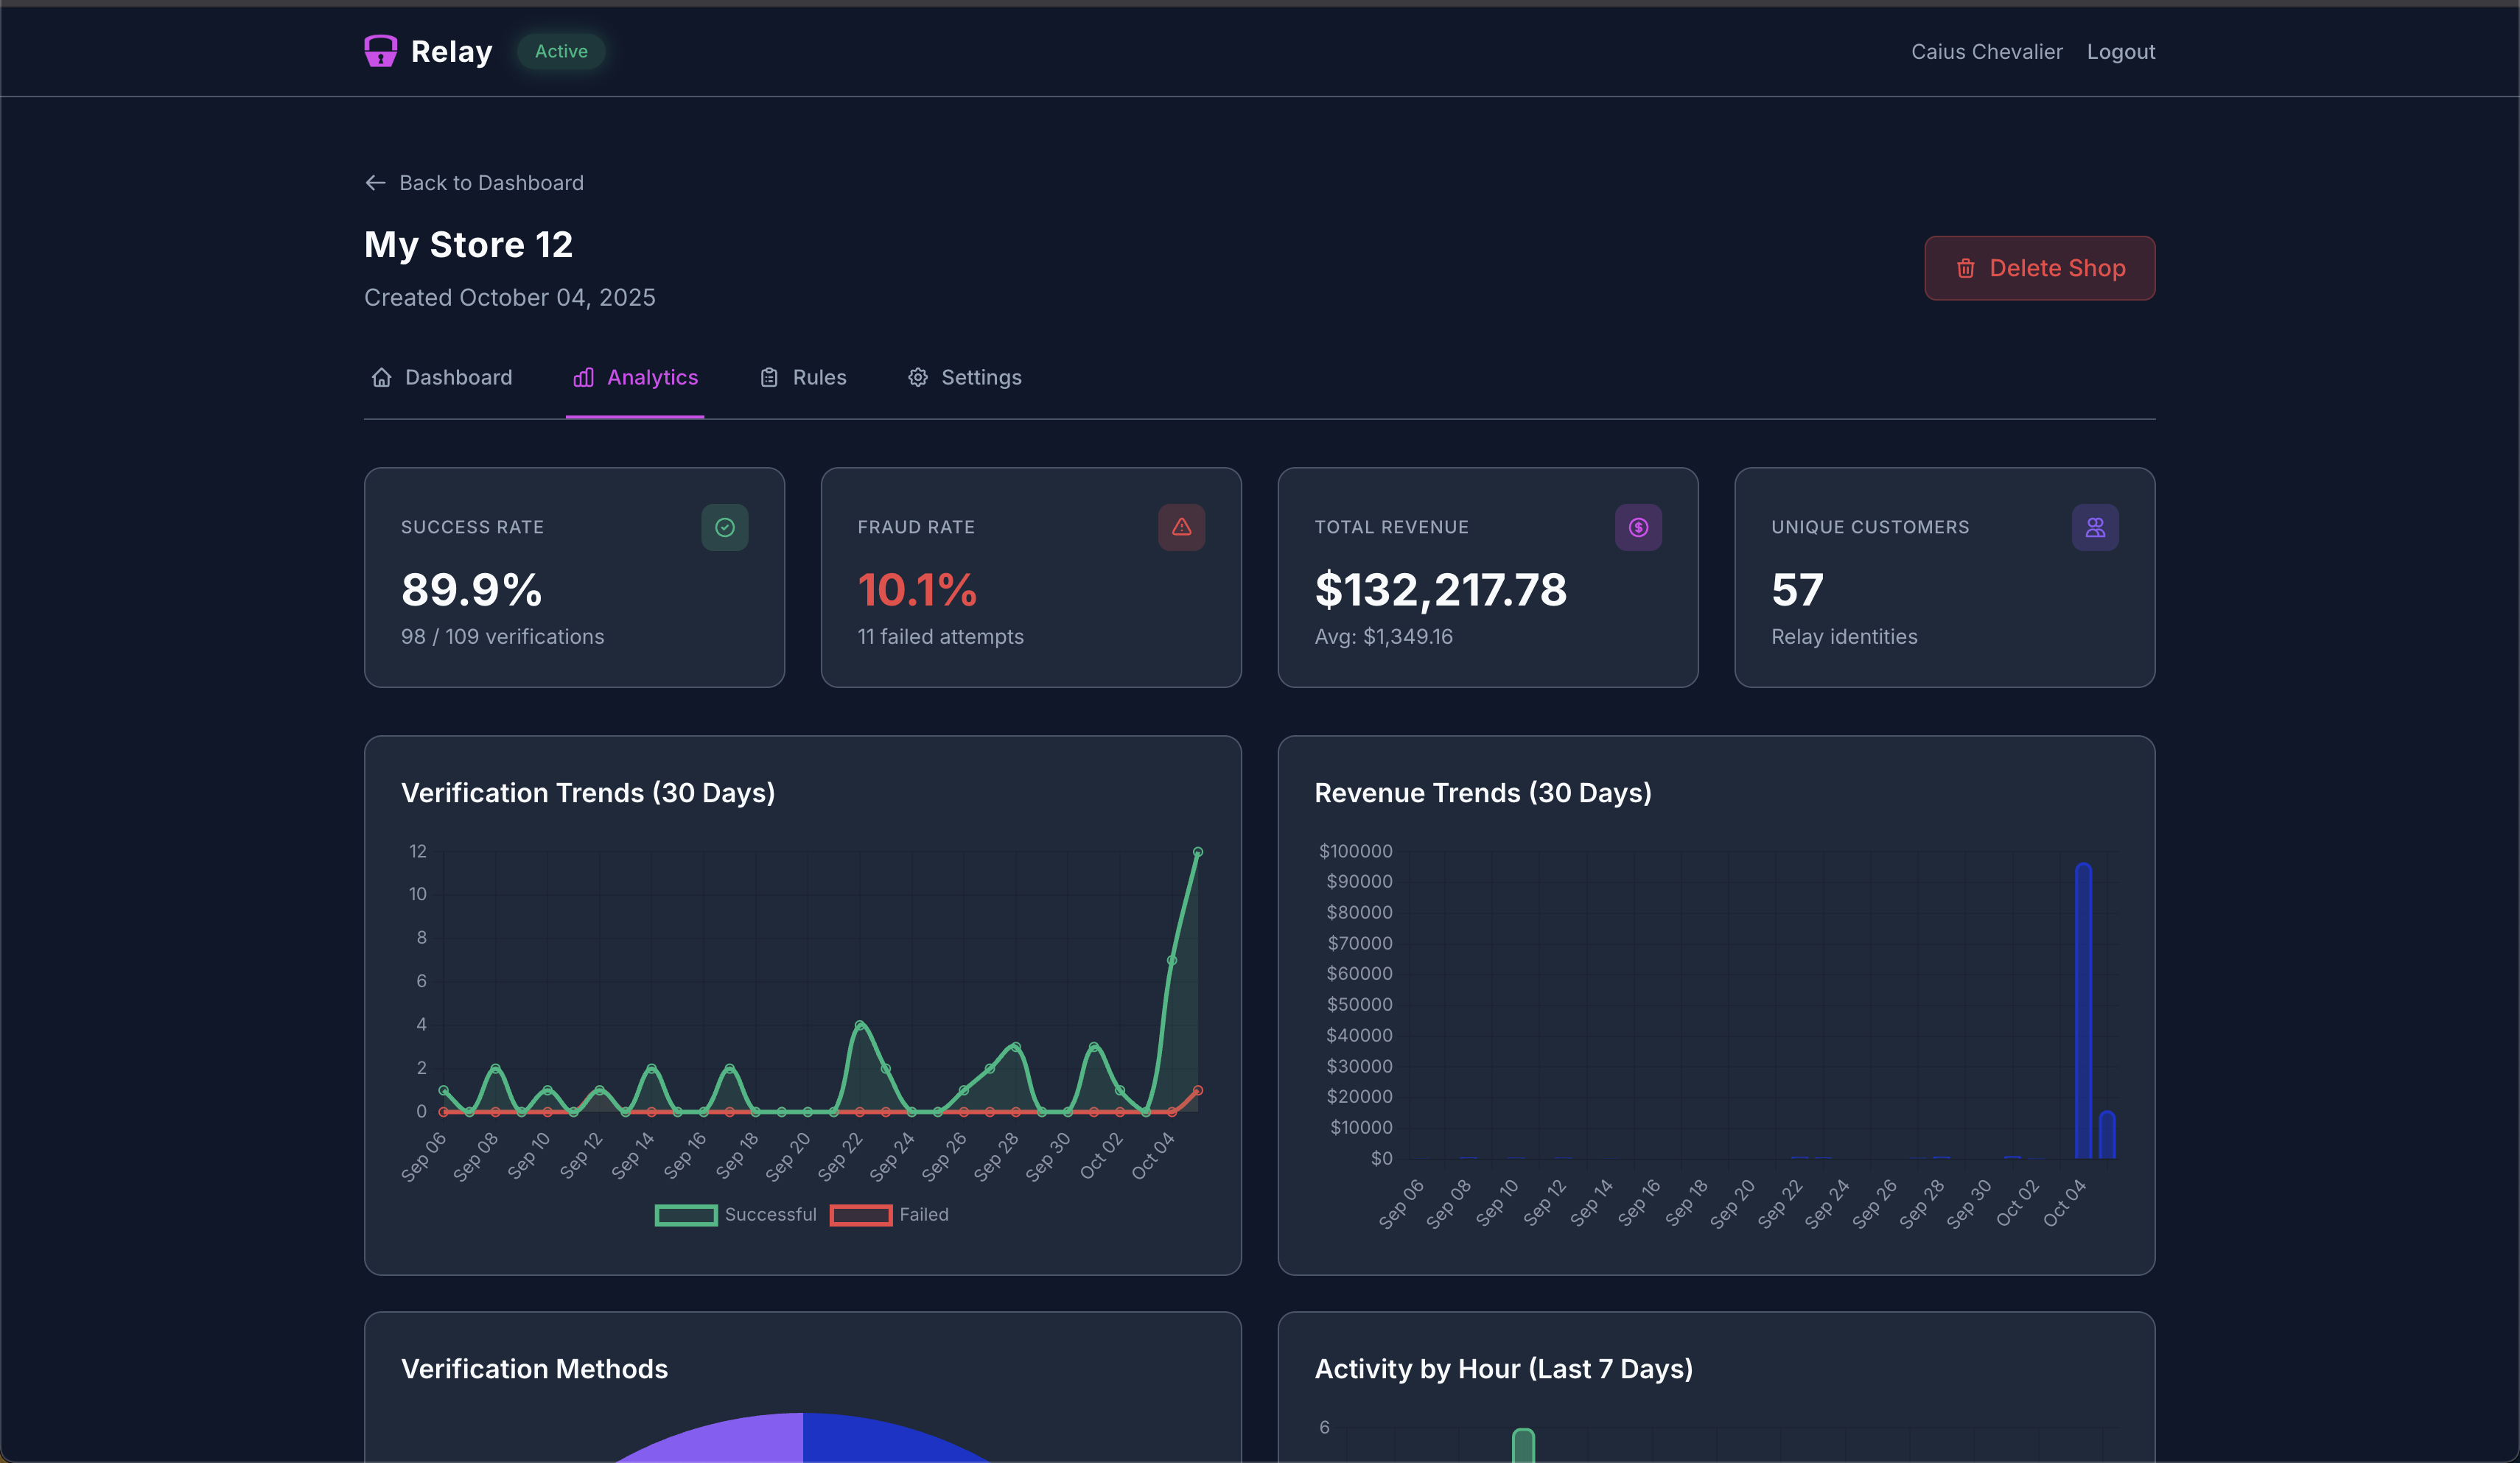This screenshot has height=1463, width=2520.
Task: Click the Active status badge
Action: [561, 51]
